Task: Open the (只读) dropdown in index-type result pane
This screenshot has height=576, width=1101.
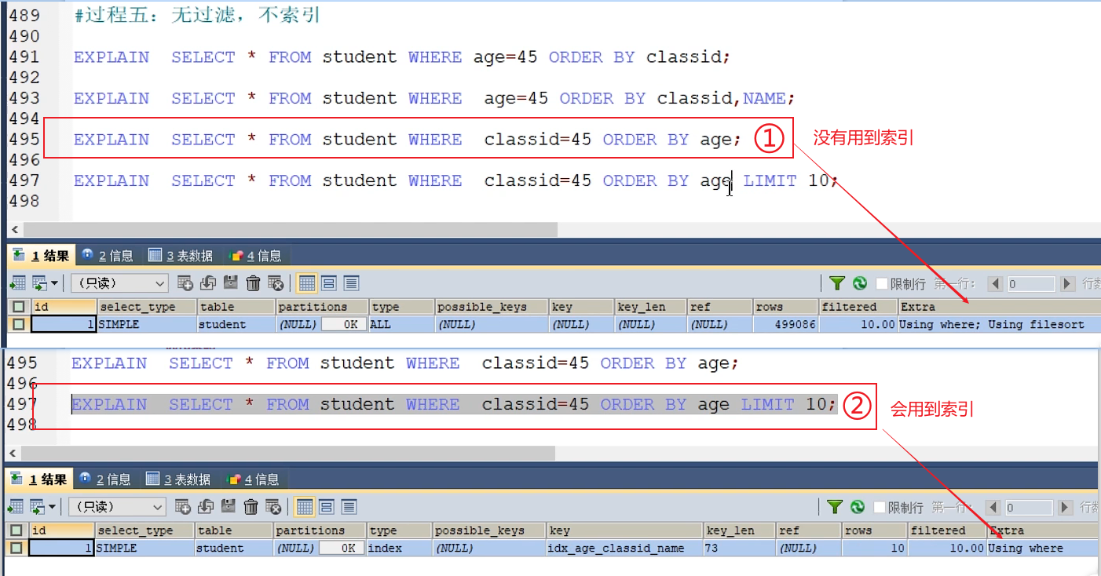Action: coord(118,507)
